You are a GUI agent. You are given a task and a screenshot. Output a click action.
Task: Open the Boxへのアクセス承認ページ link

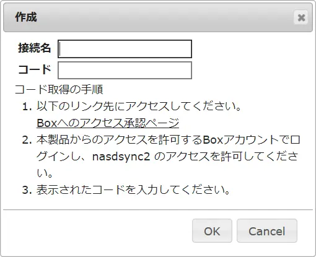pos(108,123)
